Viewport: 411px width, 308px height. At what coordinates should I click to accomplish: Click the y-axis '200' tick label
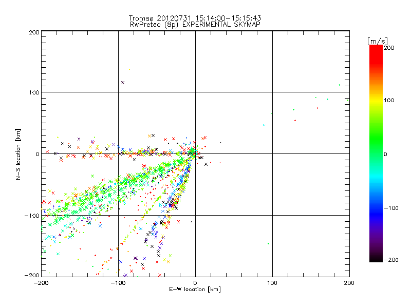click(x=34, y=32)
